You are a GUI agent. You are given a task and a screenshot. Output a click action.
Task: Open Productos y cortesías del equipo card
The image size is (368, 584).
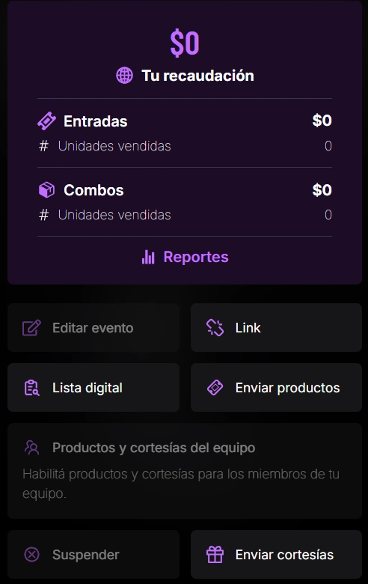185,471
